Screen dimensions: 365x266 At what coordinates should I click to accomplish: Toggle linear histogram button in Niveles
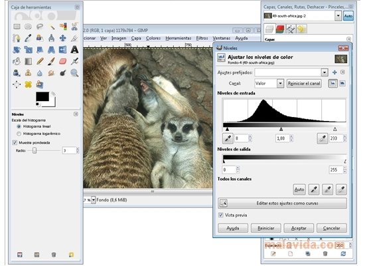coord(333,84)
